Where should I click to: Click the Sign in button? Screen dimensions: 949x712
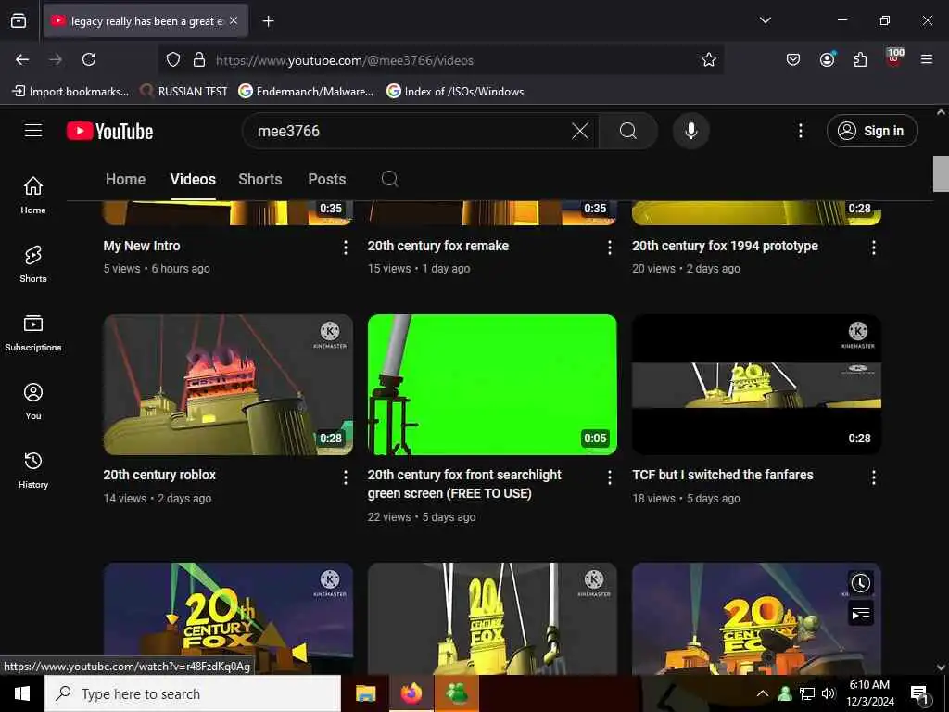click(x=871, y=131)
